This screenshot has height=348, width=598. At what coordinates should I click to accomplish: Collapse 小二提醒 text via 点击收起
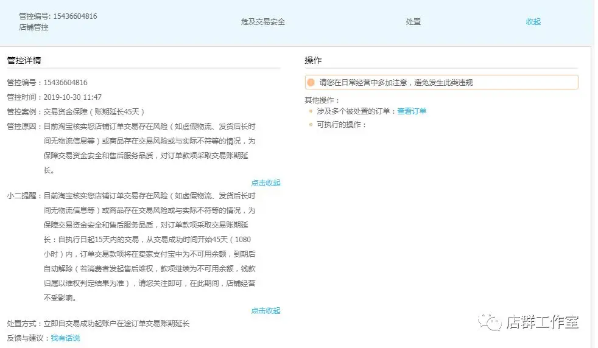point(266,311)
